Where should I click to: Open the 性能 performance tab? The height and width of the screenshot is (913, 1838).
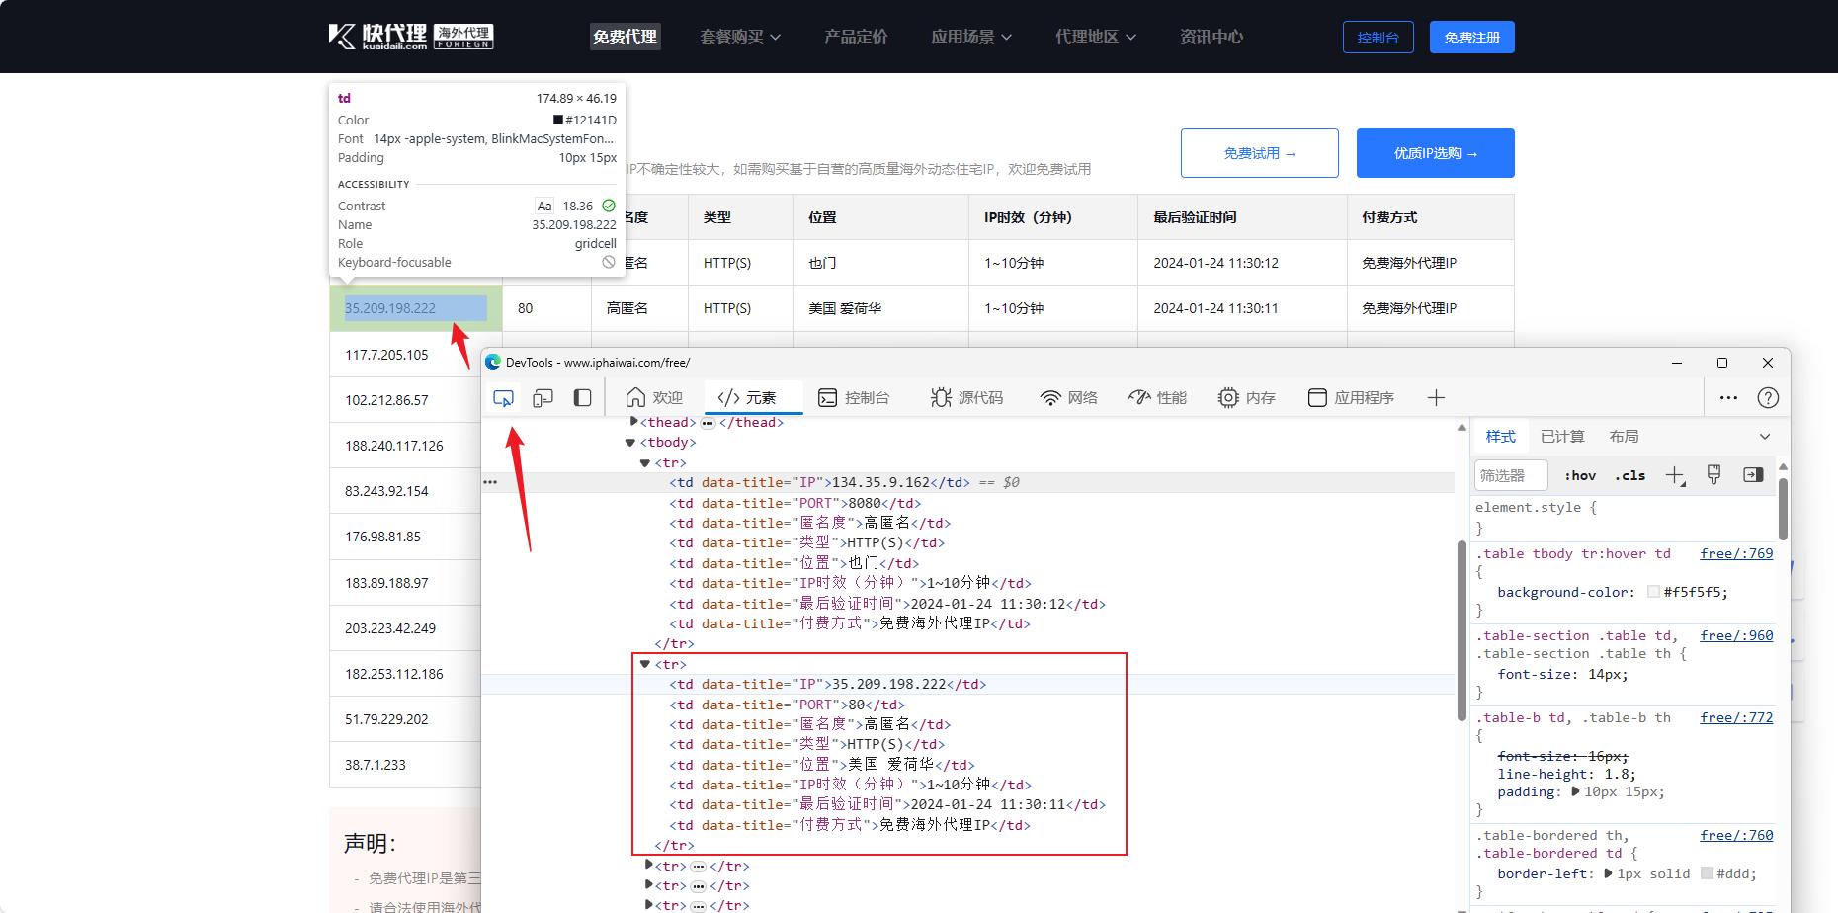coord(1158,397)
